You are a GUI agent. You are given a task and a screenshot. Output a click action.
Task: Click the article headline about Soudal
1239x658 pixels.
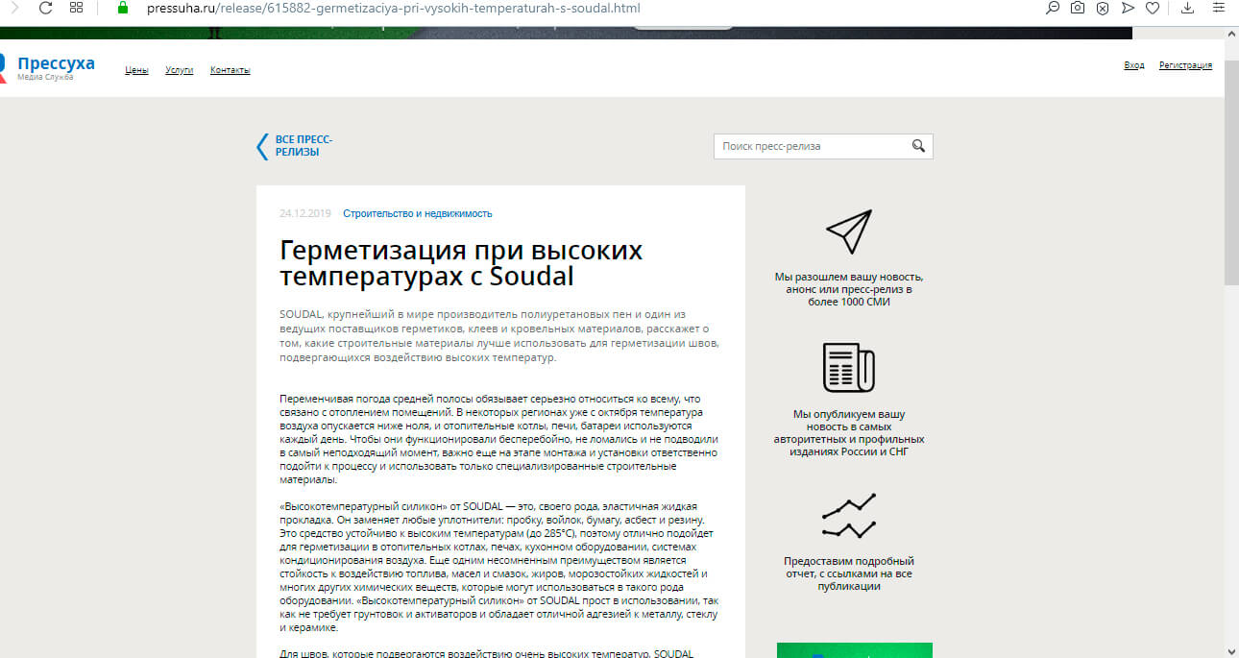[461, 264]
